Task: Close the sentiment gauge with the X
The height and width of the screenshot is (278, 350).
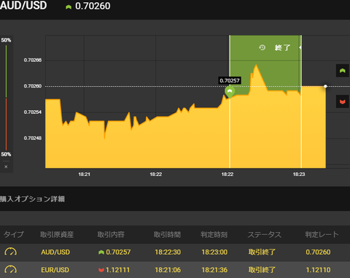Action: point(6,166)
